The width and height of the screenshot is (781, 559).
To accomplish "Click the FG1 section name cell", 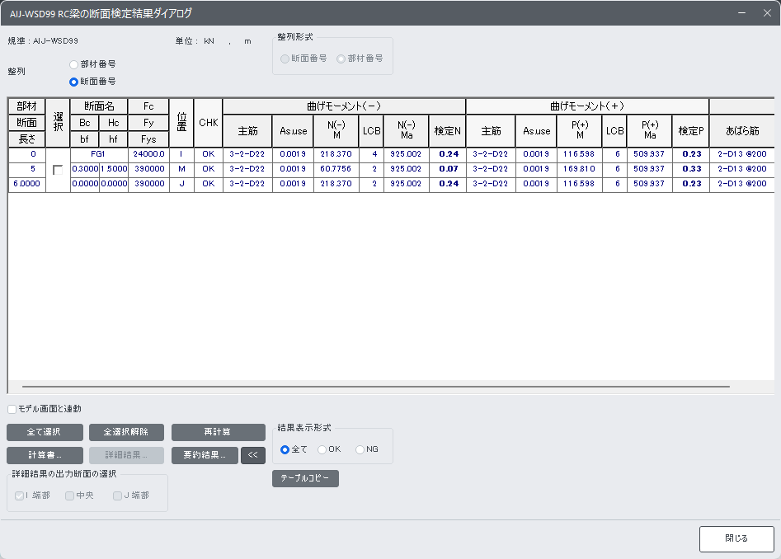I will click(x=99, y=154).
